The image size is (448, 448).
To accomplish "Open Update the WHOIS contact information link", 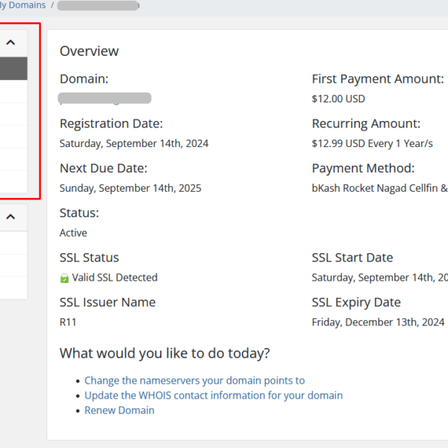I will (214, 396).
